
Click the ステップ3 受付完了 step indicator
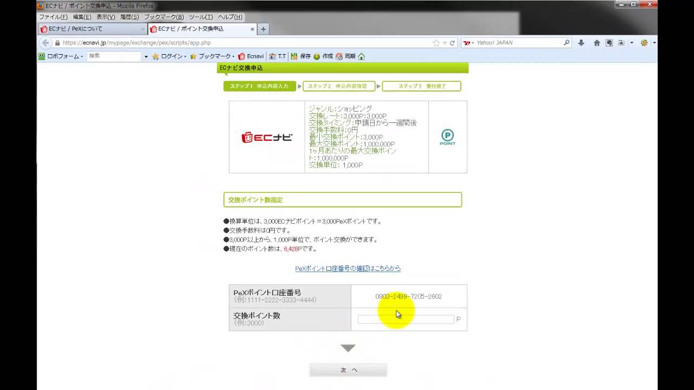click(x=421, y=86)
